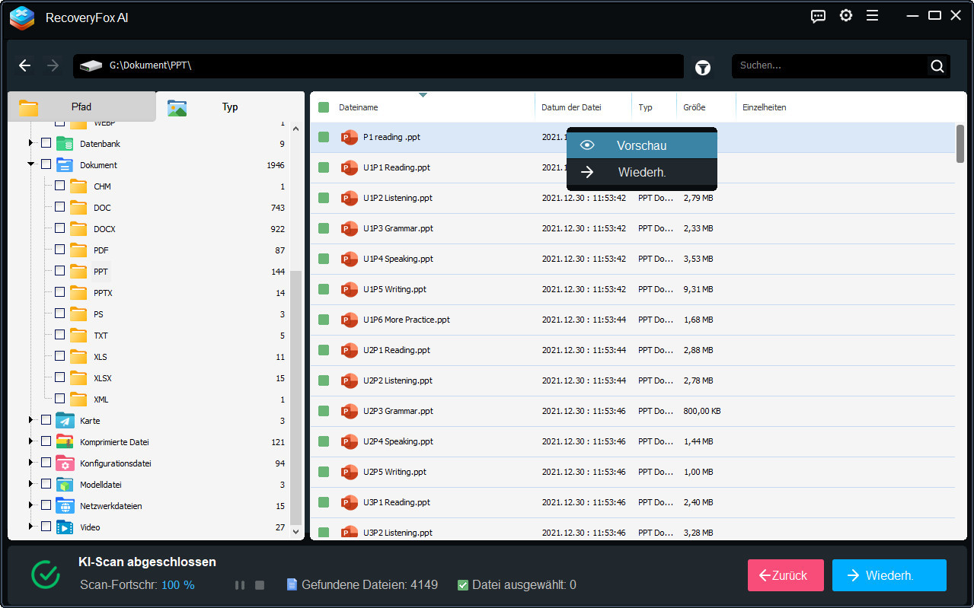974x608 pixels.
Task: Sort by the Dateiname column header
Action: coord(359,107)
